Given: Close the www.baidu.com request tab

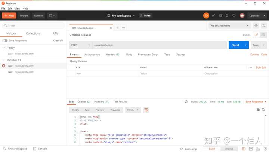Looking at the screenshot, I should pos(111,28).
